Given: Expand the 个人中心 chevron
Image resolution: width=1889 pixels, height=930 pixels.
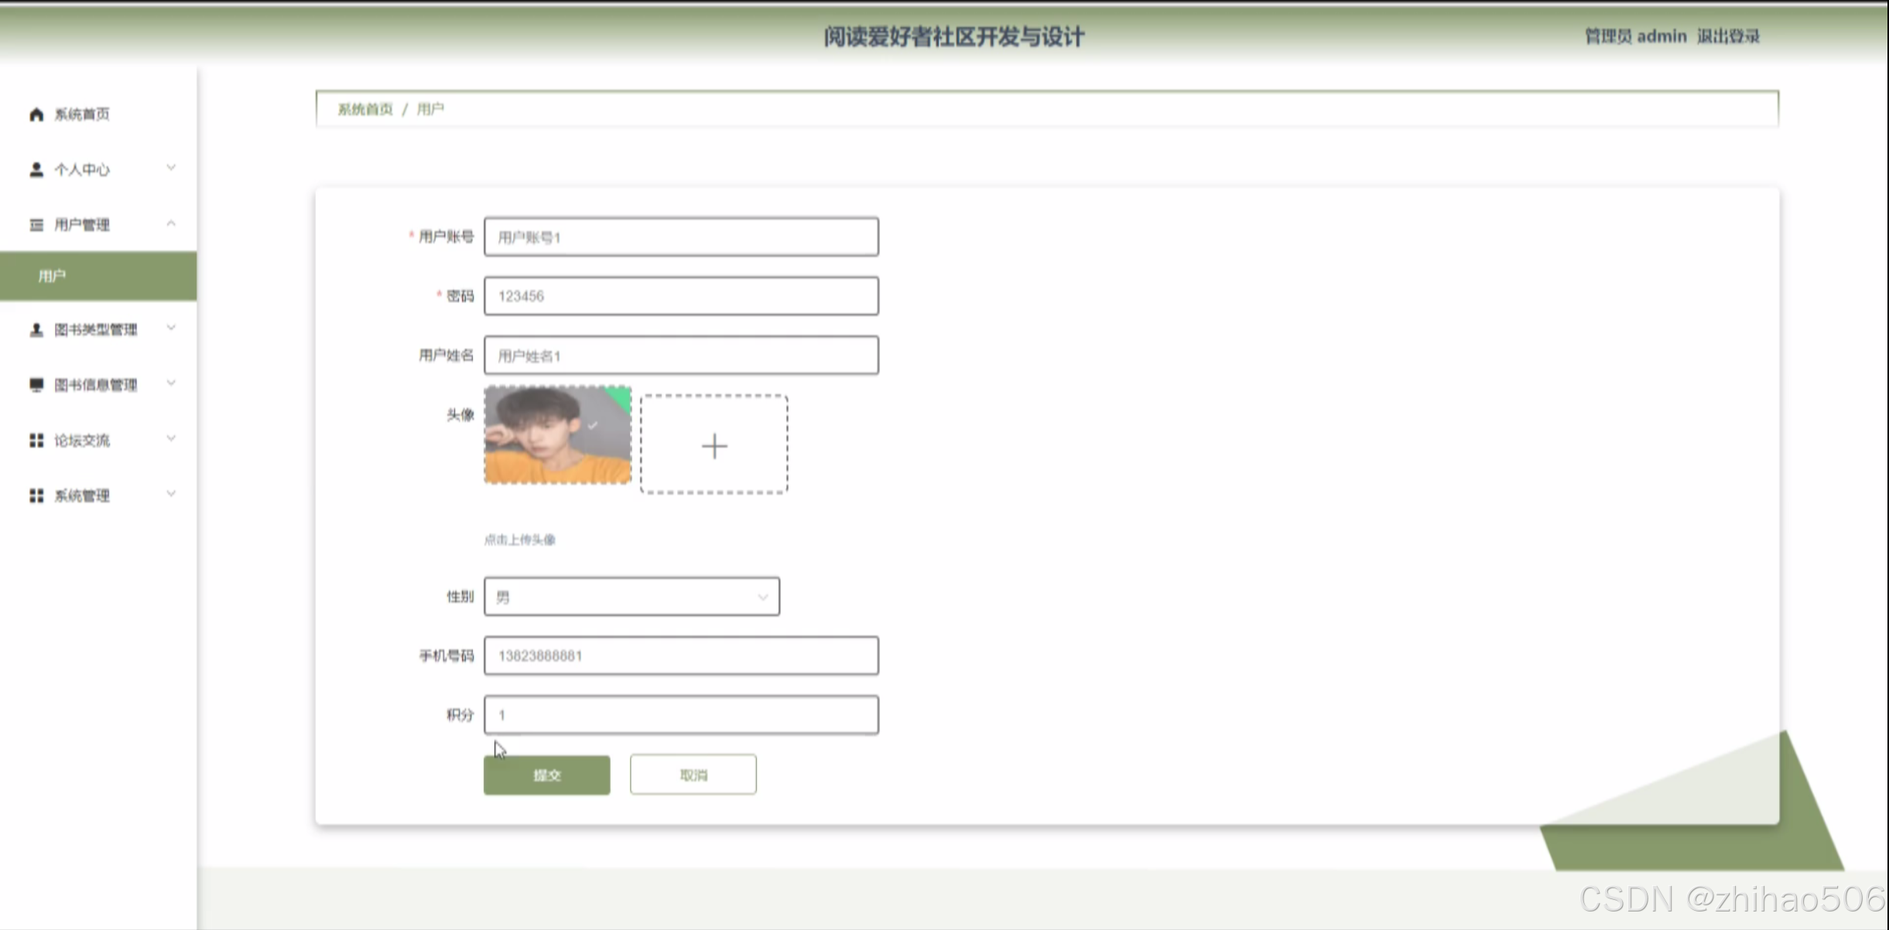Looking at the screenshot, I should click(x=171, y=168).
